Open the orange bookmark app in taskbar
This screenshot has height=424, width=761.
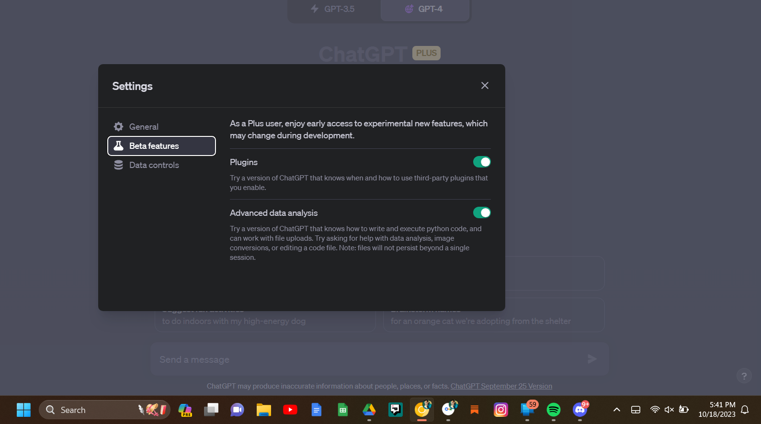(x=475, y=410)
